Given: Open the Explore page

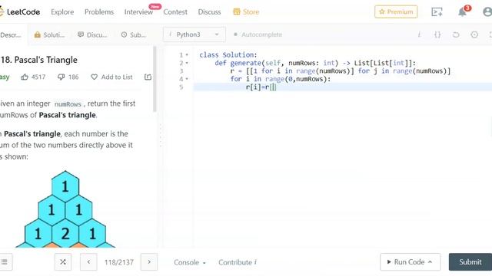Looking at the screenshot, I should tap(62, 12).
